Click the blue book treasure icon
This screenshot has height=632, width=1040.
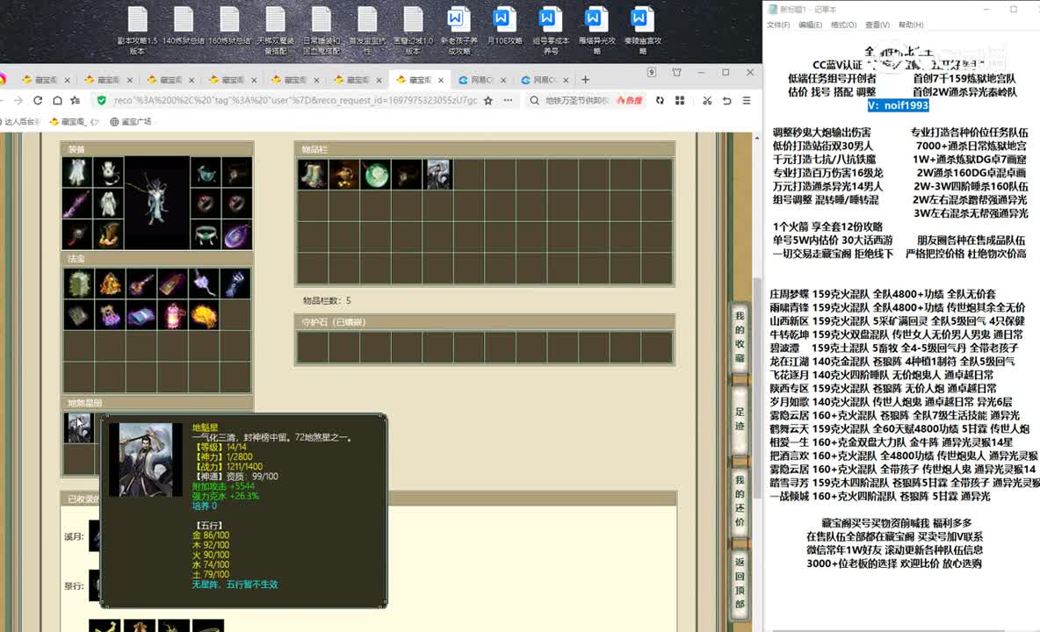pos(141,315)
